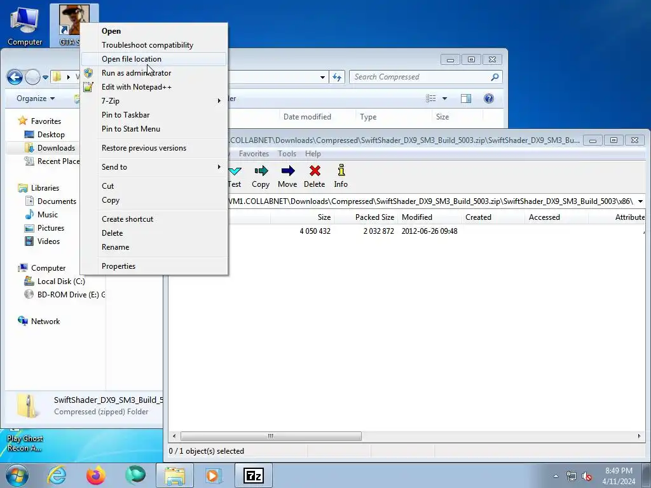This screenshot has width=651, height=488.
Task: Select Properties in the context menu
Action: point(154,266)
